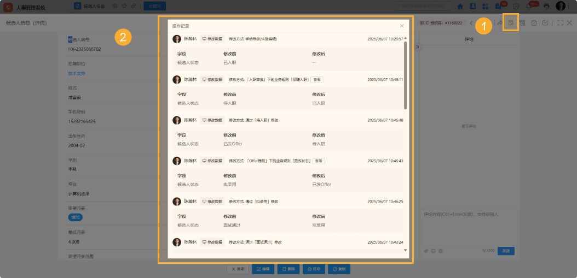The width and height of the screenshot is (577, 278).
Task: Click the 填写 button under 期望月薪
Action: [x=76, y=217]
